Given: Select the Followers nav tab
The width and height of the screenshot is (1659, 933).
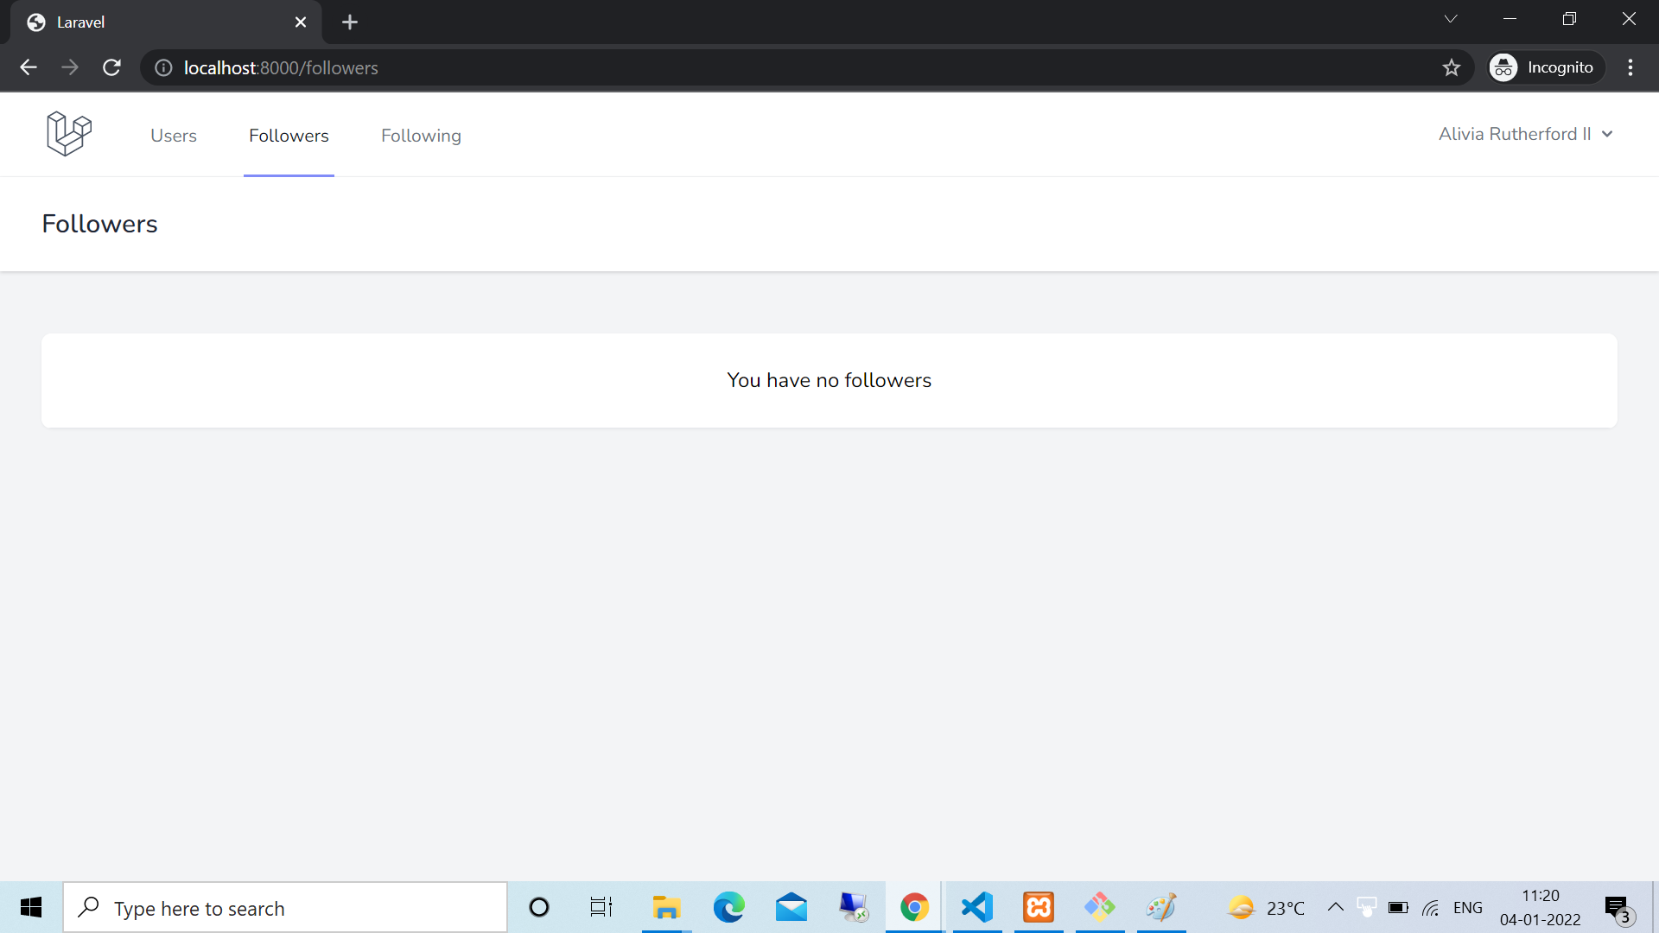Looking at the screenshot, I should (289, 136).
